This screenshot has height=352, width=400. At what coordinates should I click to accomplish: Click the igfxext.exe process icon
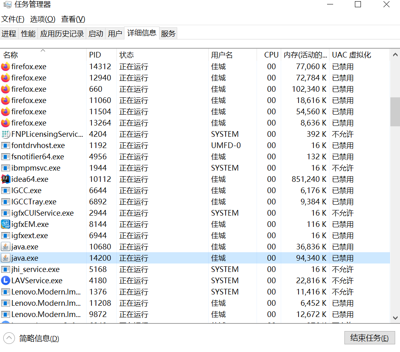click(x=6, y=236)
